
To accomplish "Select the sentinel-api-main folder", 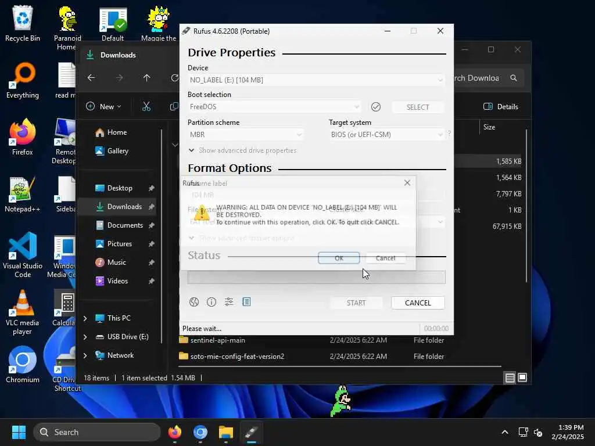I will tap(218, 340).
